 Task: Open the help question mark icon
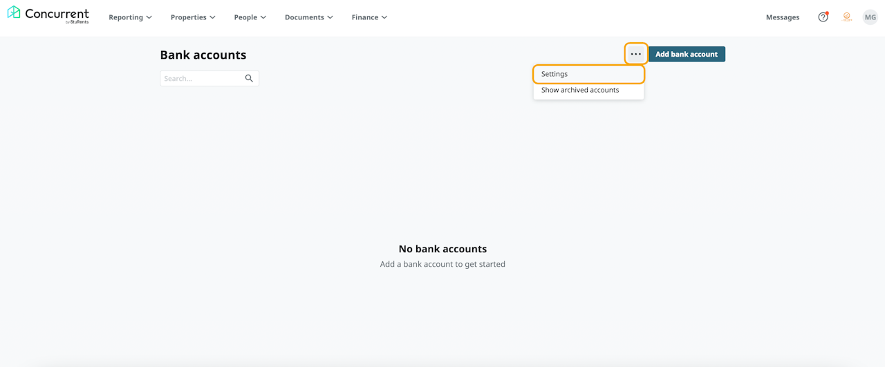[823, 17]
